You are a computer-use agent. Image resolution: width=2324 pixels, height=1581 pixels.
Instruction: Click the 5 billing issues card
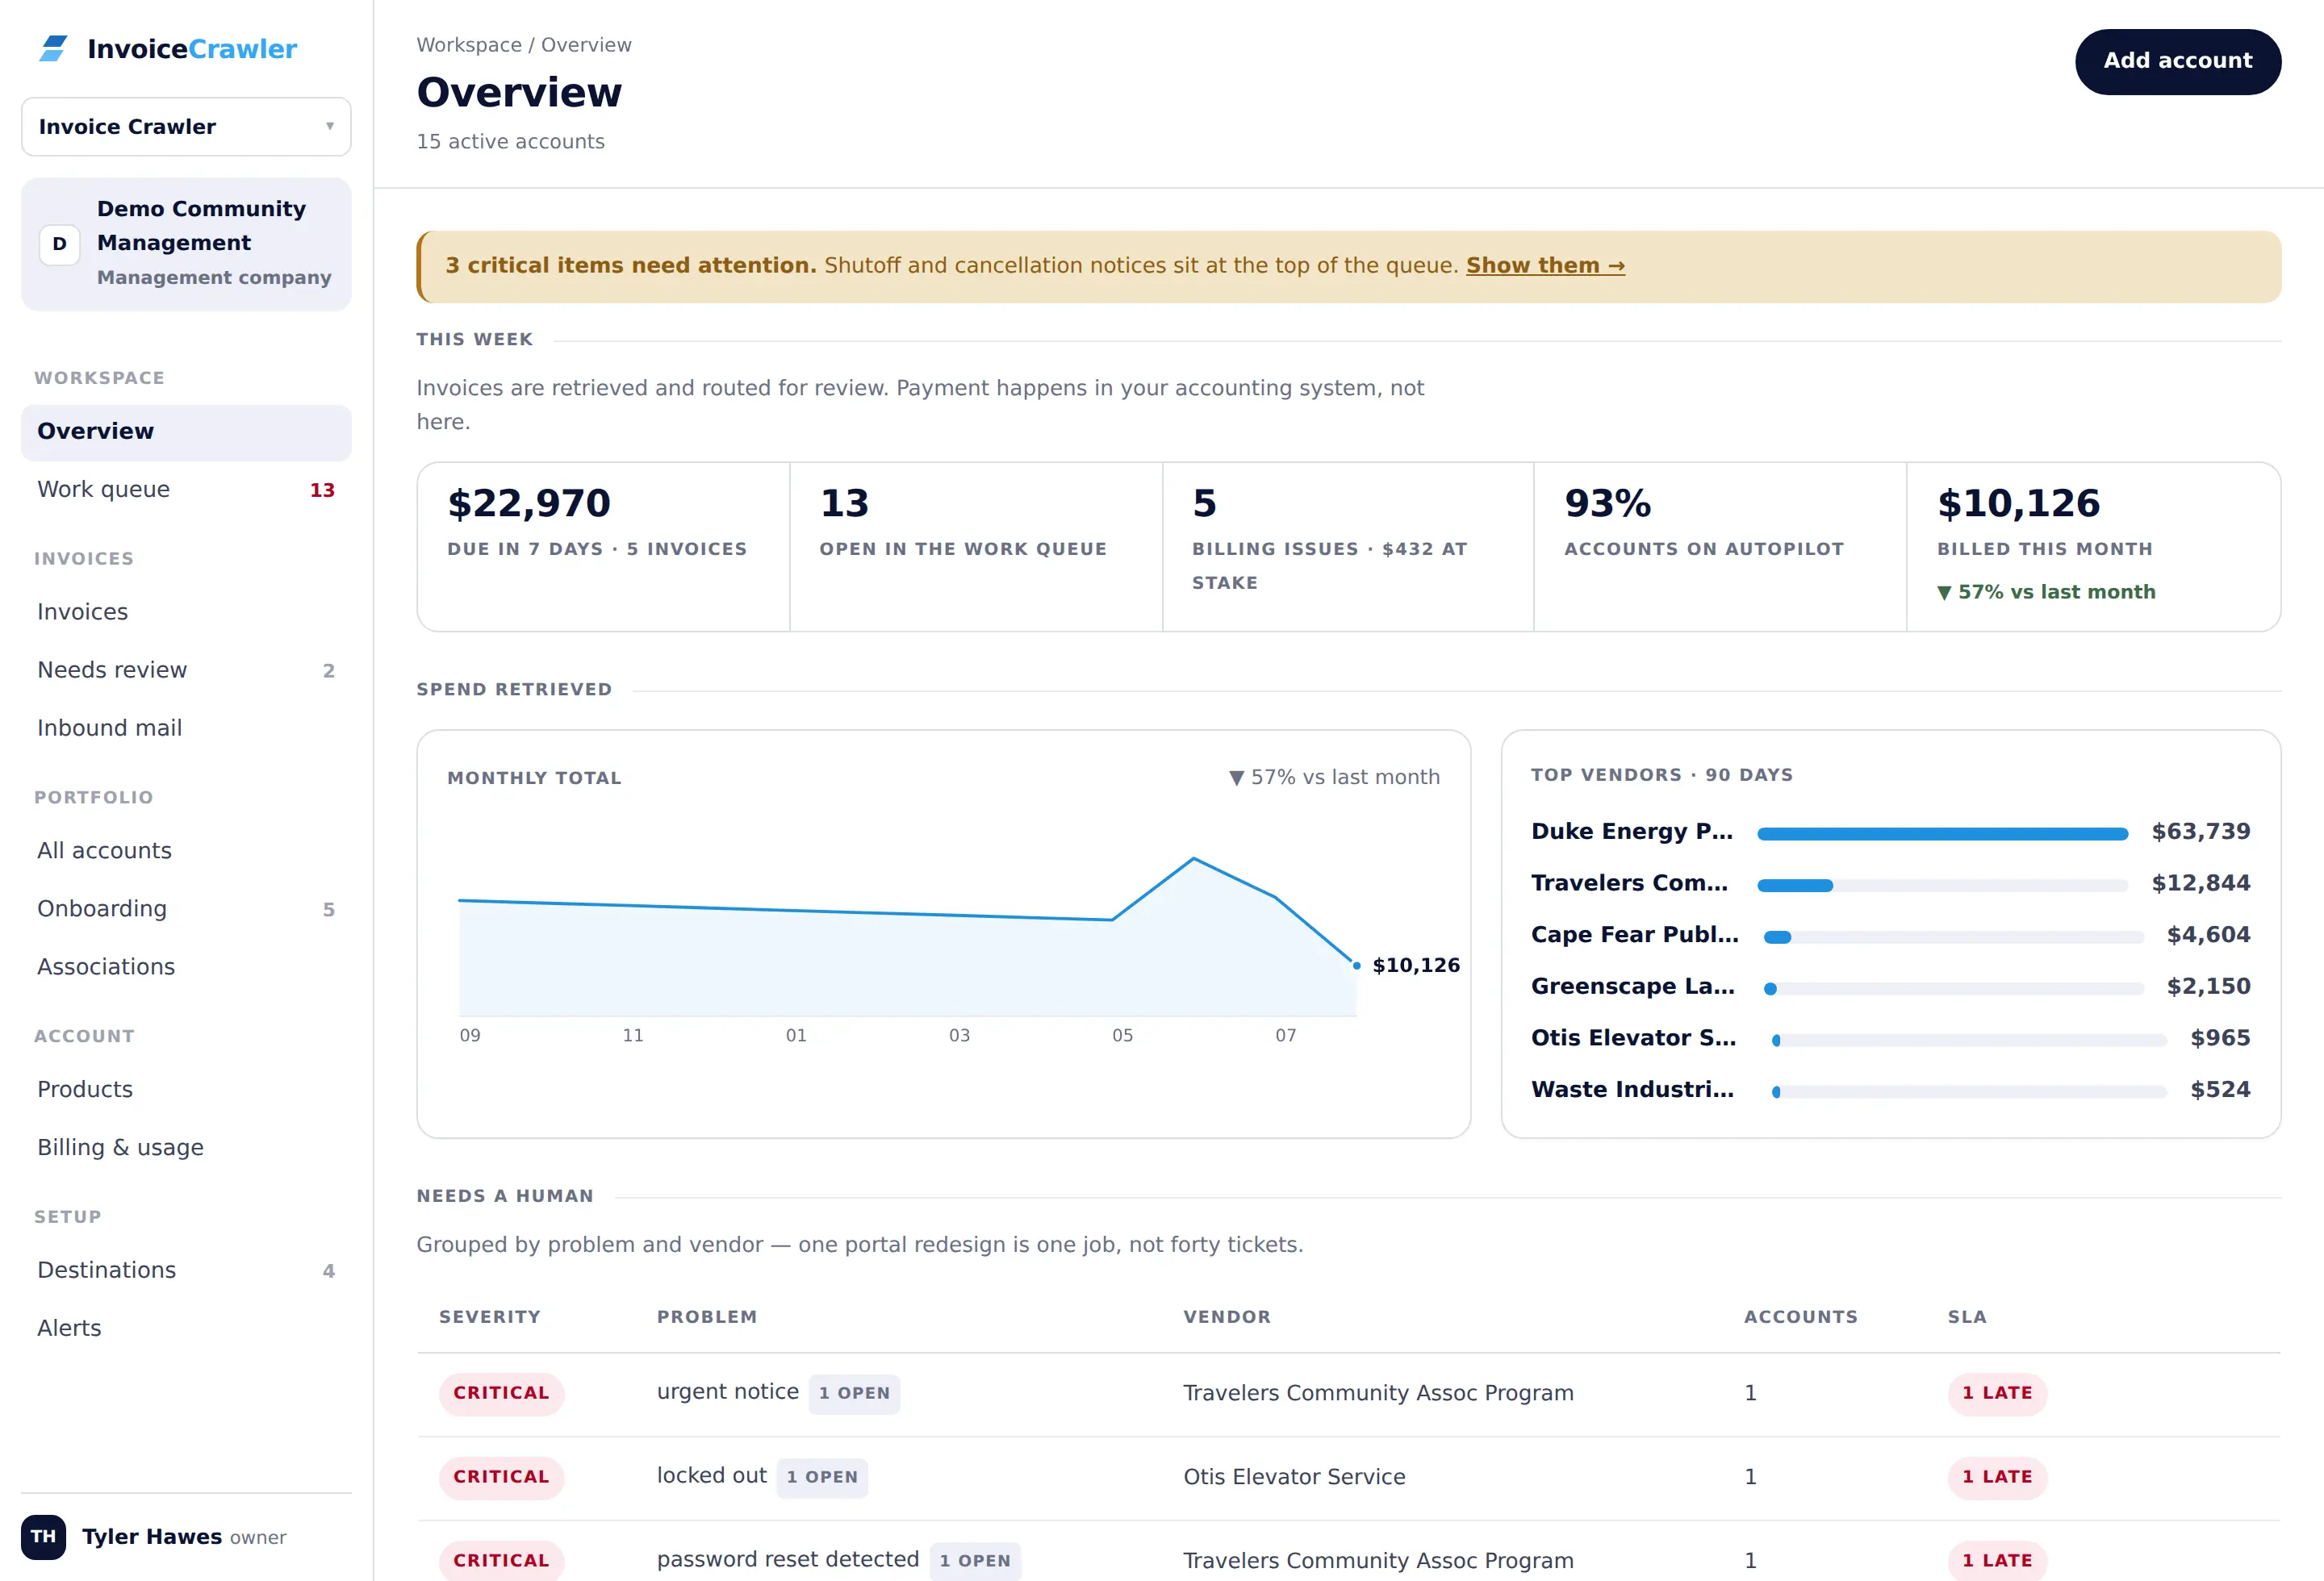(1348, 547)
